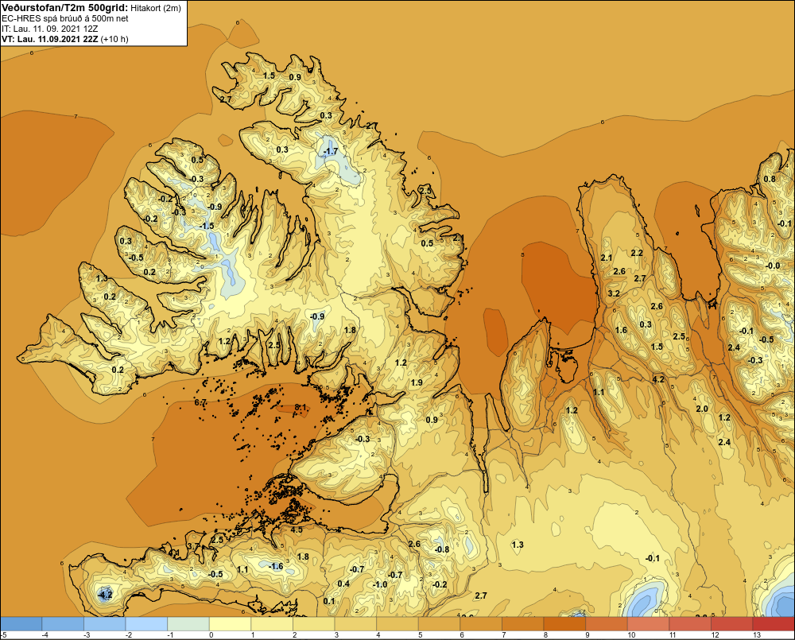Click the legend color between -5 and -4

click(x=21, y=623)
